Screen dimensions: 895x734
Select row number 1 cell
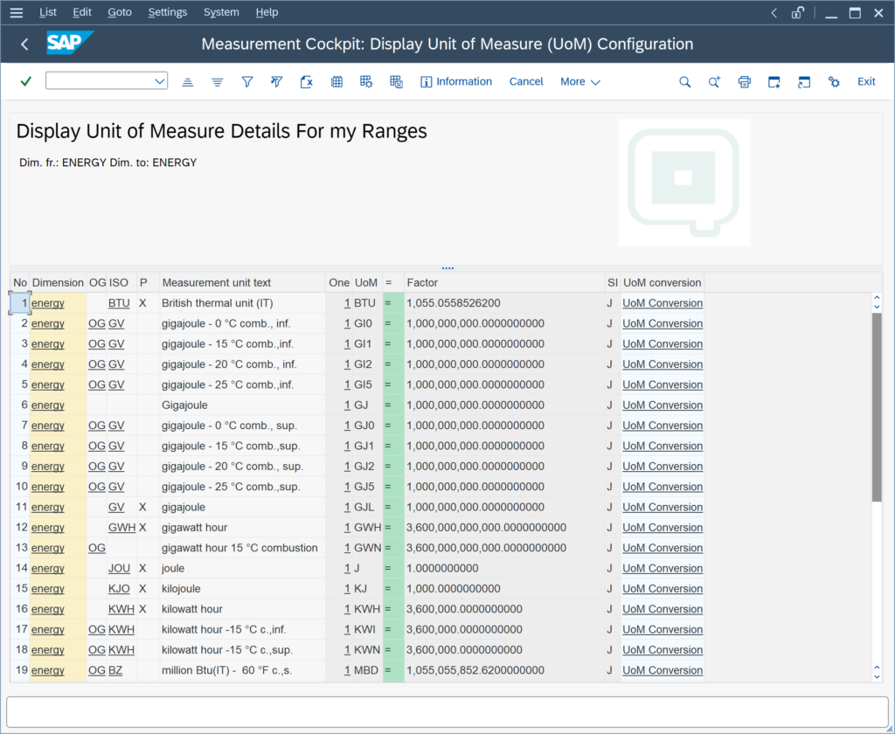(20, 303)
